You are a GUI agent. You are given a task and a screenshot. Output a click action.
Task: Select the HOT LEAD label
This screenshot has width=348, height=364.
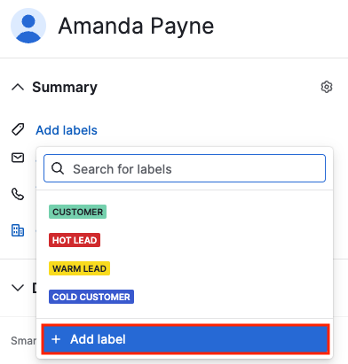[x=75, y=240]
